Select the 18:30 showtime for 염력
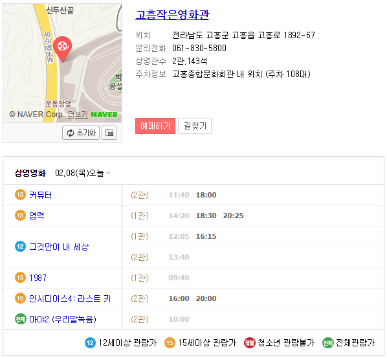Image resolution: width=387 pixels, height=358 pixels. pyautogui.click(x=206, y=216)
